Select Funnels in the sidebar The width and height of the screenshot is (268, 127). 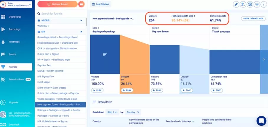(16, 67)
